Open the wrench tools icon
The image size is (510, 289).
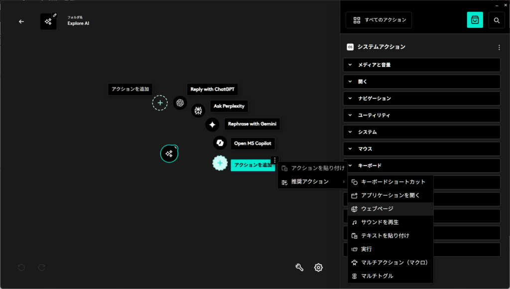(x=299, y=268)
